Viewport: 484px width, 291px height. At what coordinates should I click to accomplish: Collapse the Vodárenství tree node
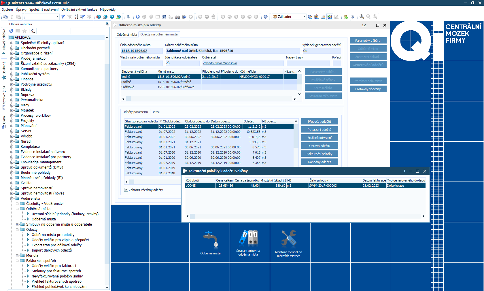tap(12, 199)
